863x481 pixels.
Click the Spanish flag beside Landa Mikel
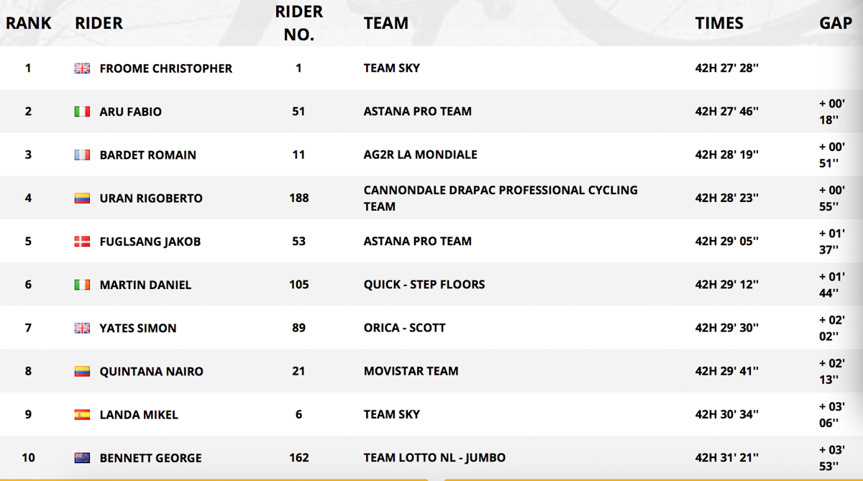82,415
